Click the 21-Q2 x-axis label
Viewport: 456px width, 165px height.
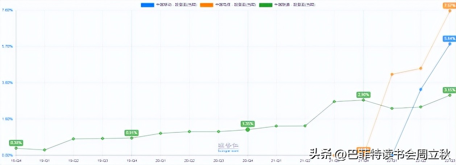pos(305,160)
